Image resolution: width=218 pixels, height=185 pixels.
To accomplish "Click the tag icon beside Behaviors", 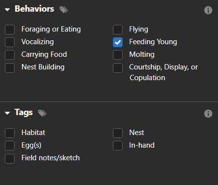I will (x=64, y=10).
